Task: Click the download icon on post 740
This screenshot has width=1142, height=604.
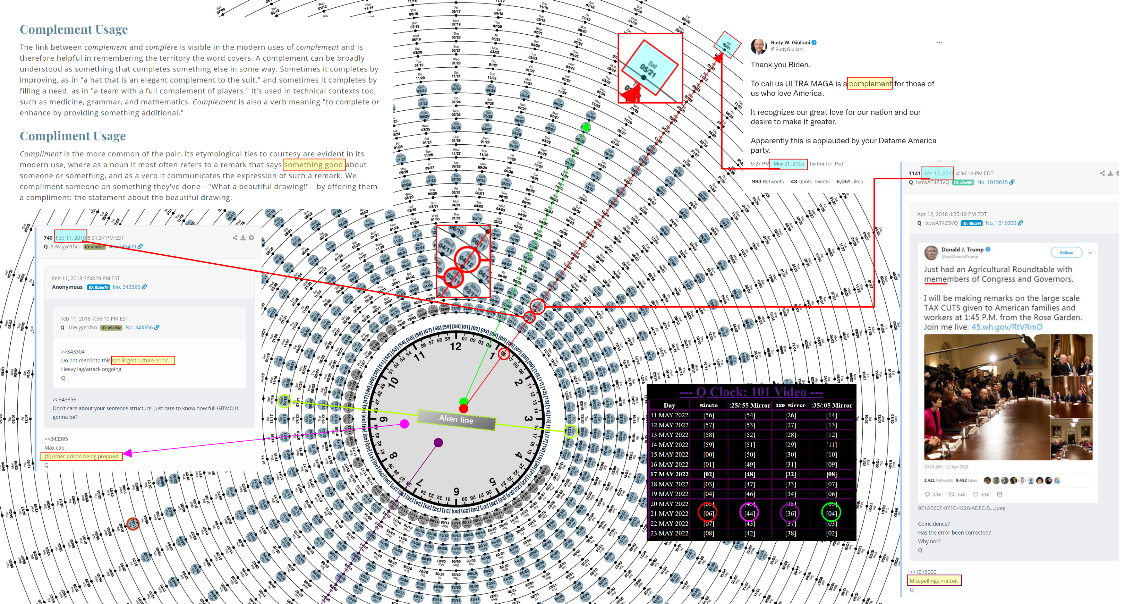Action: 243,238
